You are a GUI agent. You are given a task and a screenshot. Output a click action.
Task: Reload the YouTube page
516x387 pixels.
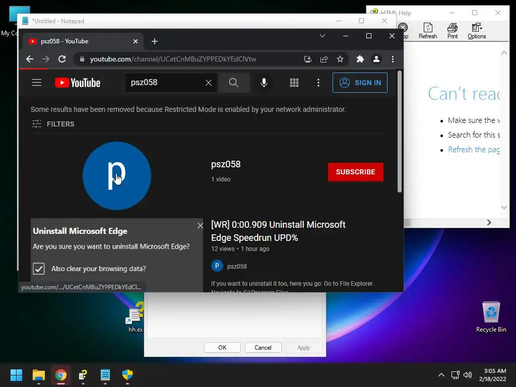tap(62, 59)
